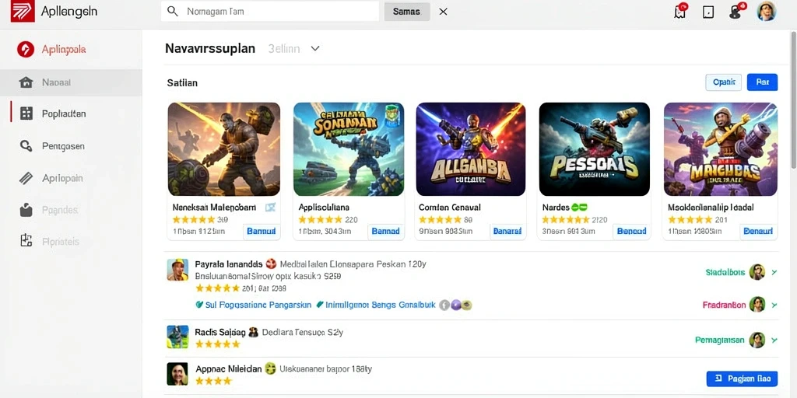Click the blue Pagjan Bao button
This screenshot has height=398, width=797.
point(742,379)
